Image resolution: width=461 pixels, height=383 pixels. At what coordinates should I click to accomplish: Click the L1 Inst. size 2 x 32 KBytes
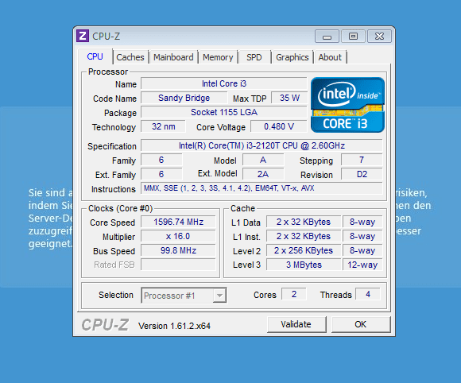tap(304, 236)
